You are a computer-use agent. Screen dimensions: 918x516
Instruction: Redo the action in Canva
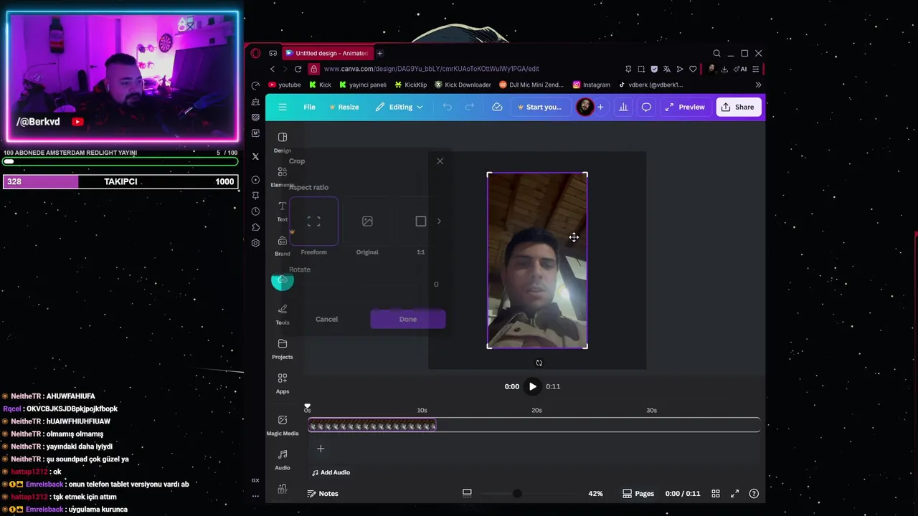pos(470,107)
